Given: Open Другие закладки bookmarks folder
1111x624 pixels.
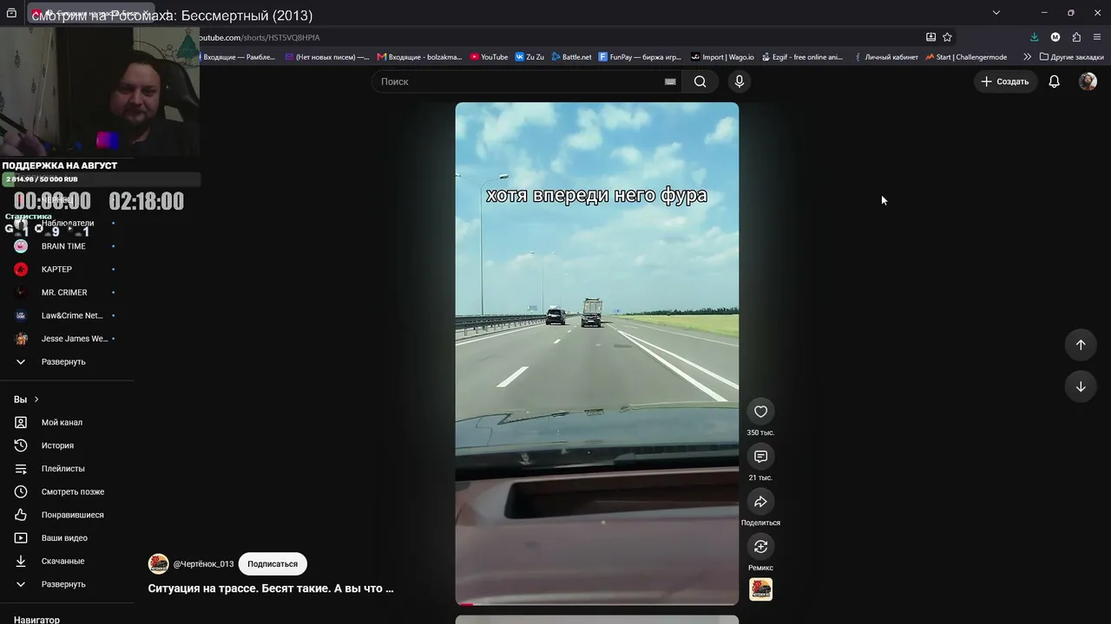Looking at the screenshot, I should pos(1072,57).
